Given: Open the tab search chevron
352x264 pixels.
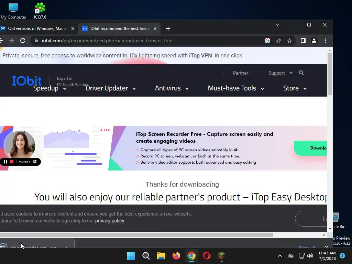Looking at the screenshot, I should (277, 25).
